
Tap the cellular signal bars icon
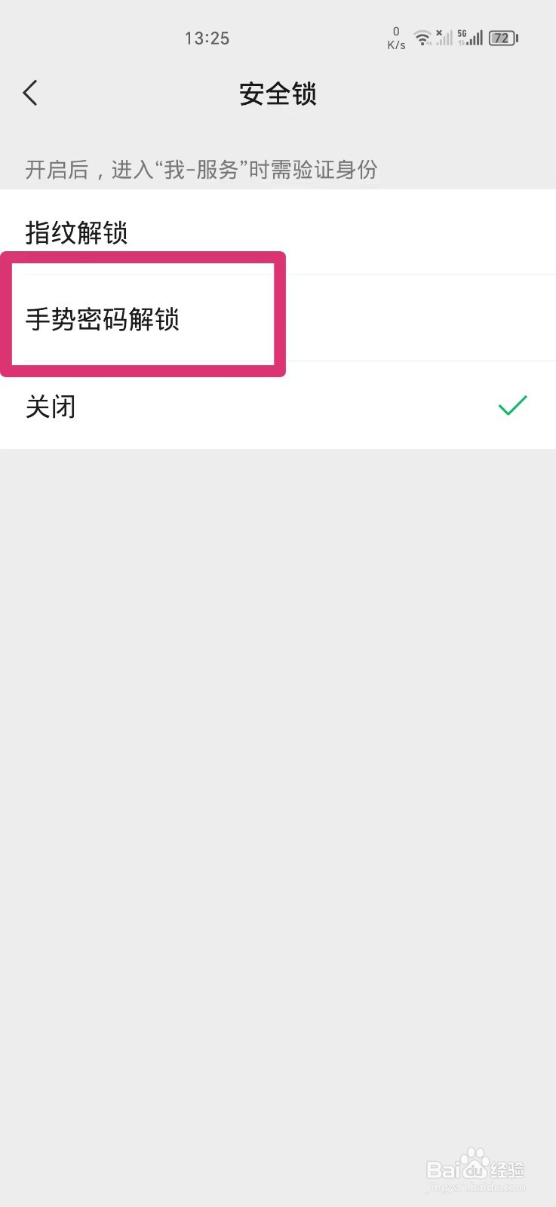click(476, 38)
